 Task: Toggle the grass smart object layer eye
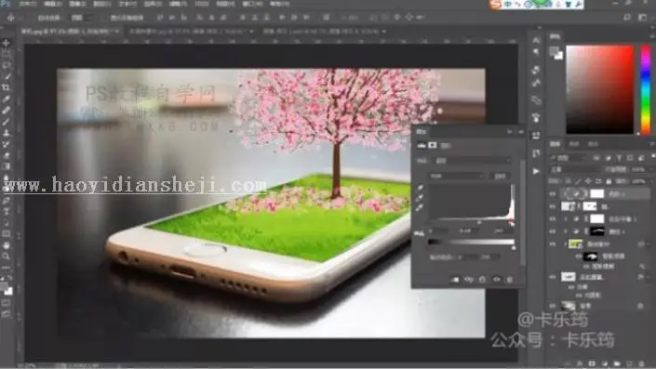(x=553, y=244)
